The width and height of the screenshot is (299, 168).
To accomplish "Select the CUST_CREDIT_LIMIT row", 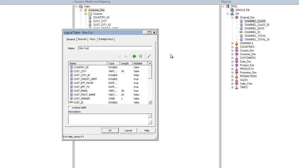I will pos(108,79).
